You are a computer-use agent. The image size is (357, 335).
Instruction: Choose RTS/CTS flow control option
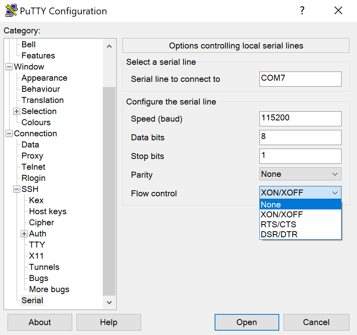coord(300,225)
